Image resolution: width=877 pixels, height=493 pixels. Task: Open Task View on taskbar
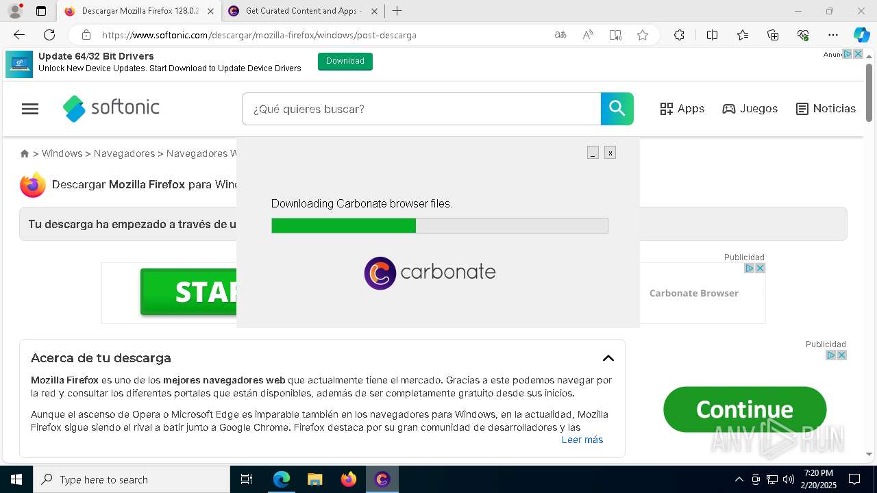point(247,479)
